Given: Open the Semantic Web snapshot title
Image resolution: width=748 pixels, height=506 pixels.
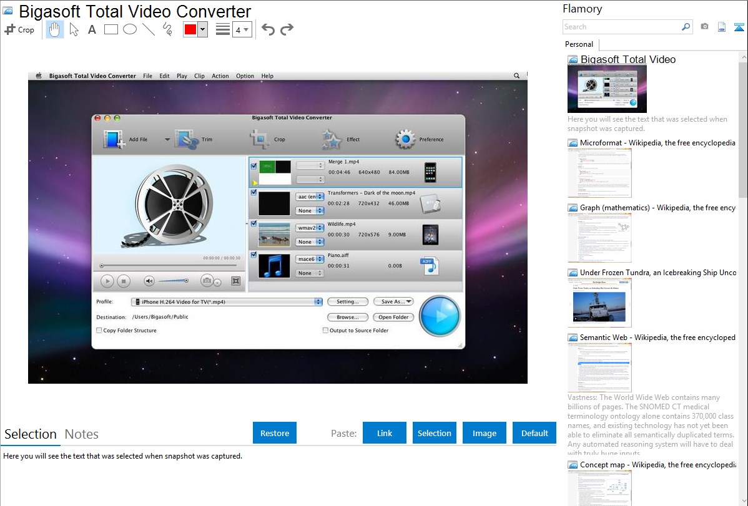Looking at the screenshot, I should coord(657,338).
